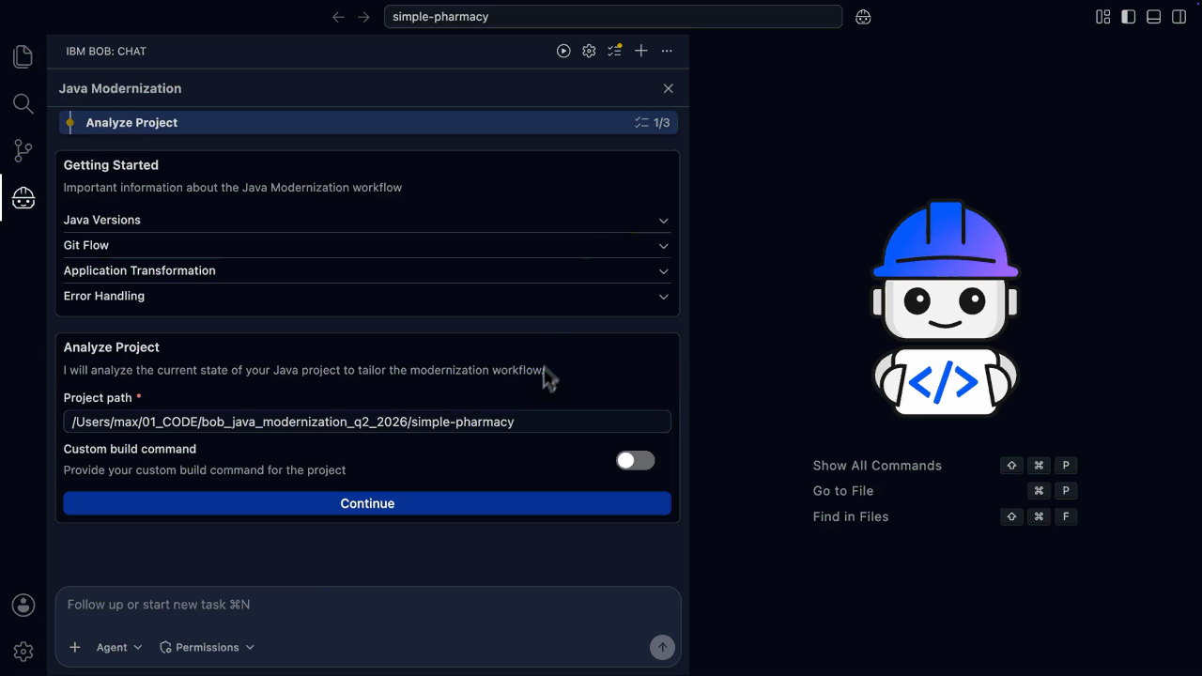Expand the Error Handling section
1202x676 pixels.
[x=366, y=296]
